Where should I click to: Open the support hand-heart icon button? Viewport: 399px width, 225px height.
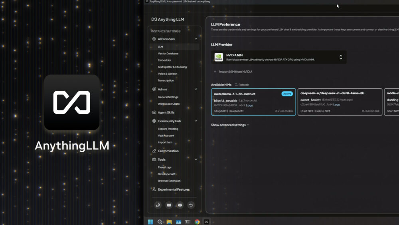158,205
